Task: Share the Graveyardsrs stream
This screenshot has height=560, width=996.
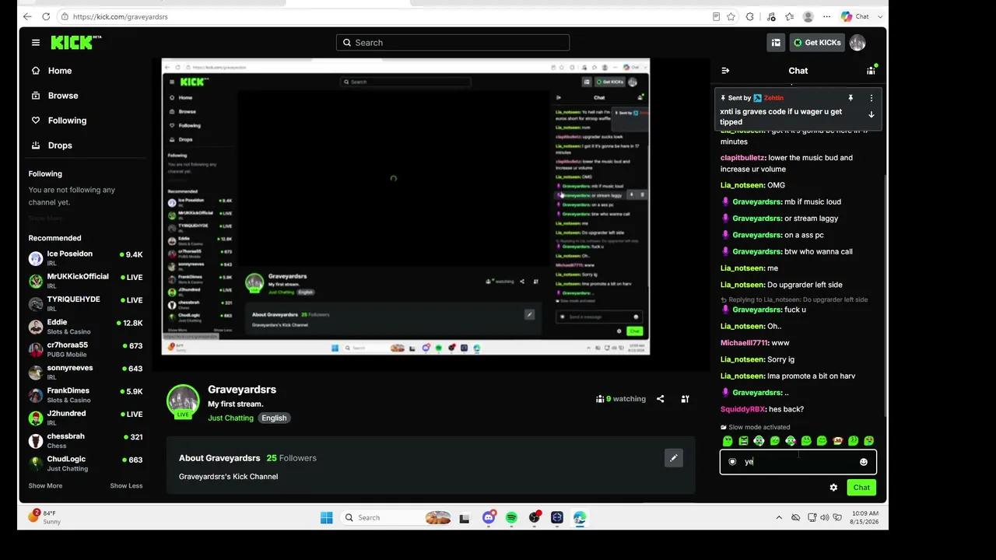Action: click(x=660, y=399)
